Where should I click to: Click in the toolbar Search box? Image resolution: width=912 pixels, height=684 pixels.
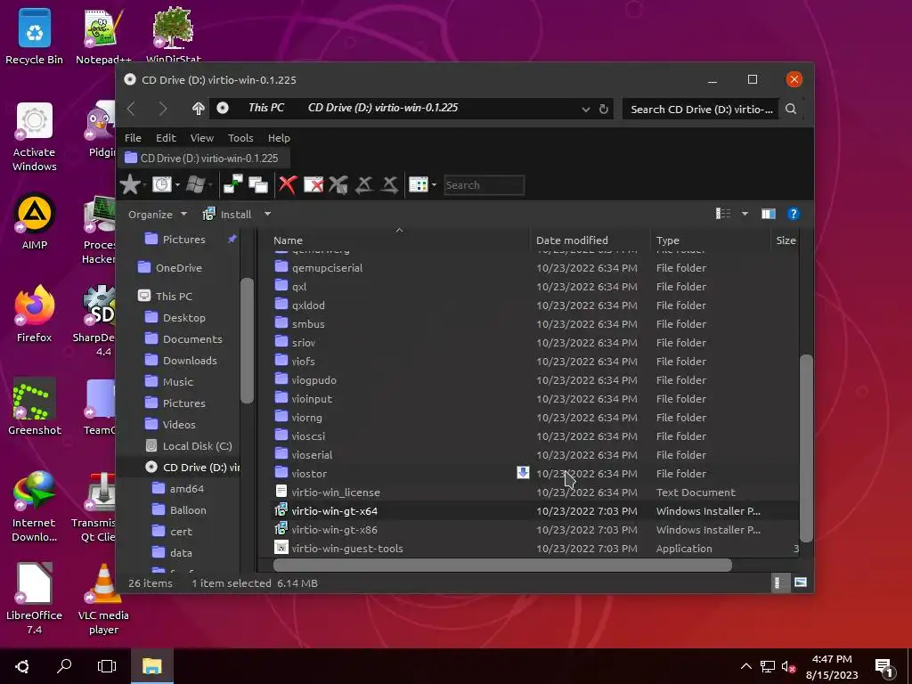point(484,185)
